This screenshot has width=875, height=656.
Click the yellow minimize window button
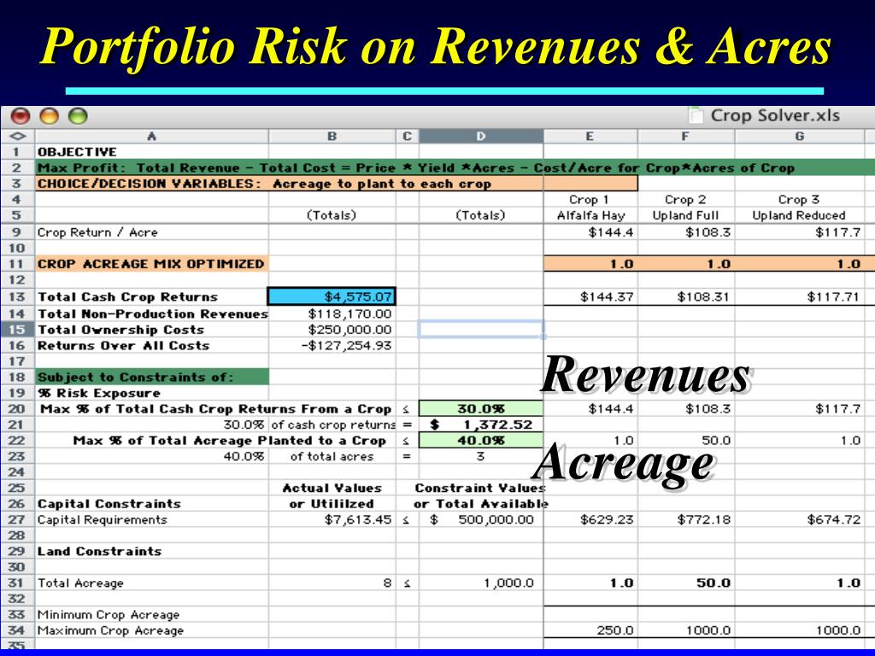[49, 116]
